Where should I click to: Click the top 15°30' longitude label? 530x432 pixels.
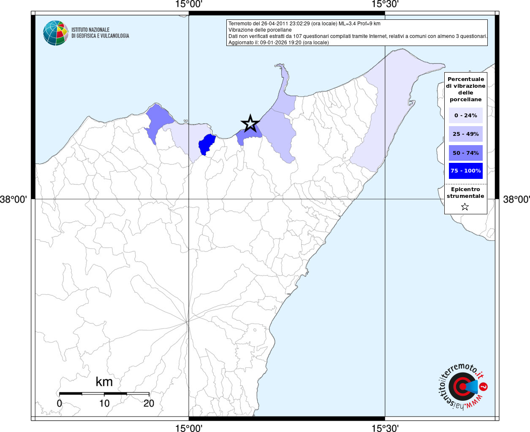385,4
